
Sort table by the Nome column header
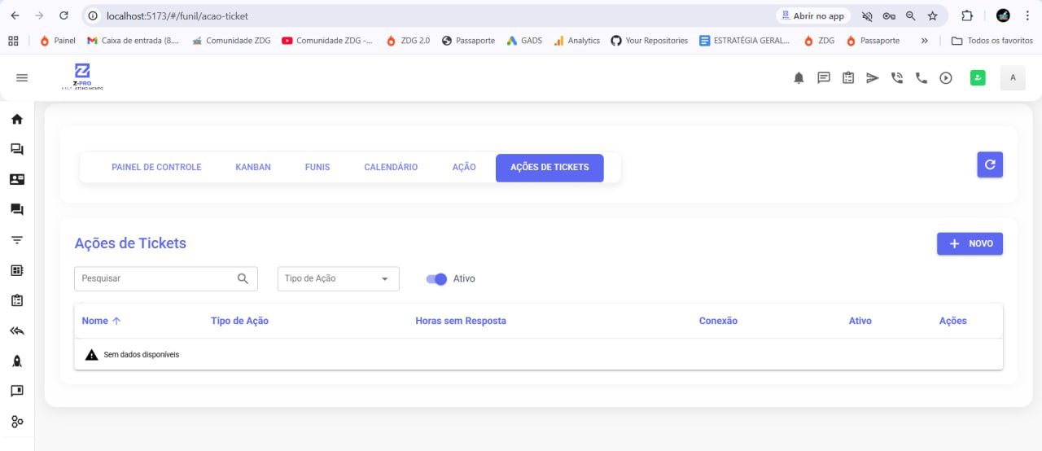[95, 321]
